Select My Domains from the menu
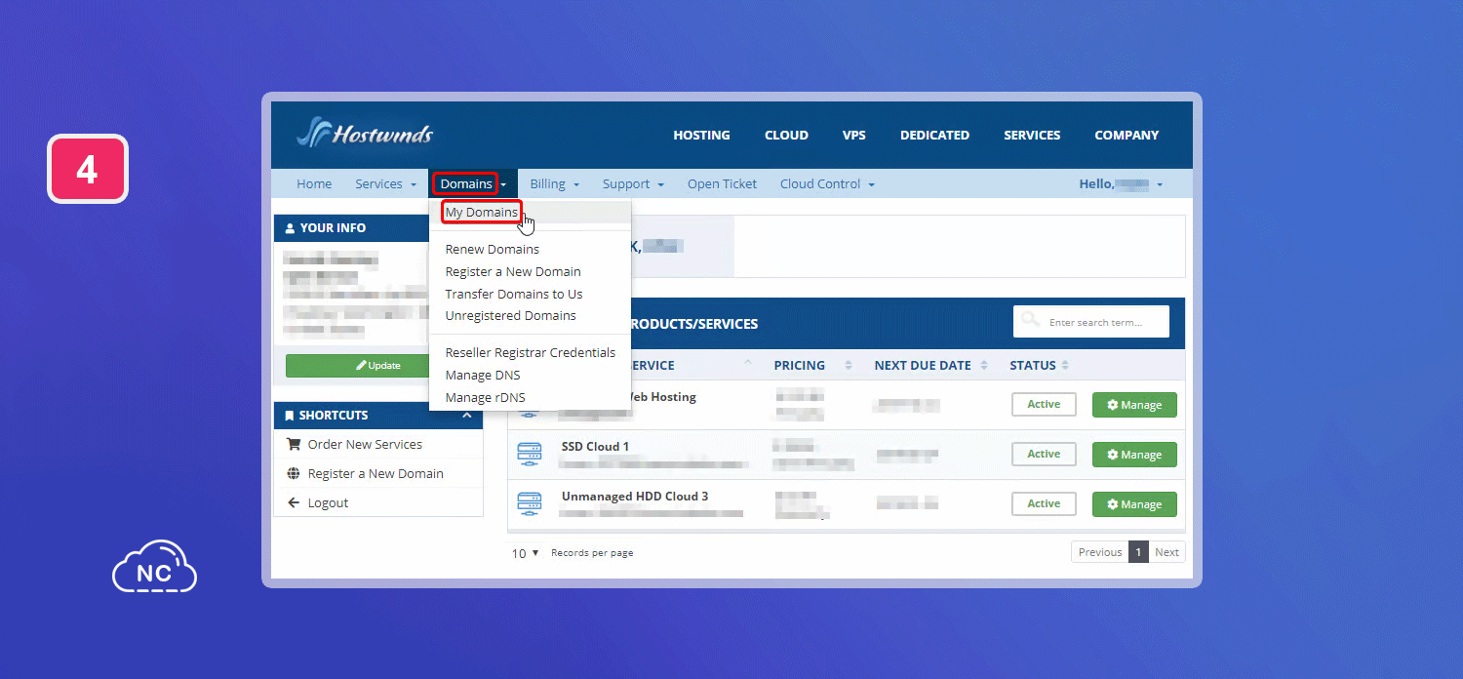The image size is (1463, 679). tap(482, 212)
